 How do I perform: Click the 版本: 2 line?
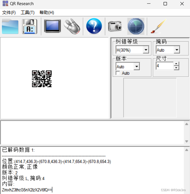(x=10, y=172)
